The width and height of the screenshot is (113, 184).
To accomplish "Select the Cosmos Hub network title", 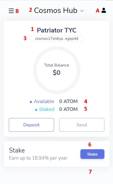I will pos(56,10).
